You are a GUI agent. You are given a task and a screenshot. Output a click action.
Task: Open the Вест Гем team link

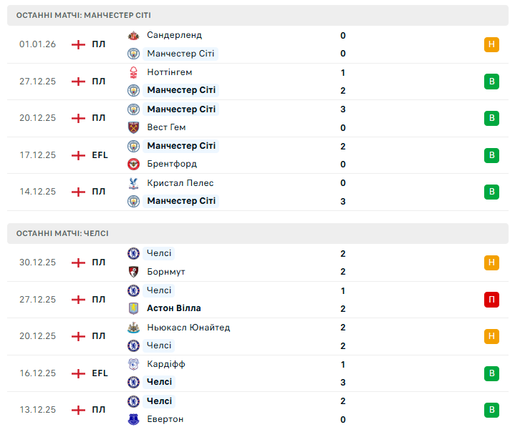click(166, 127)
